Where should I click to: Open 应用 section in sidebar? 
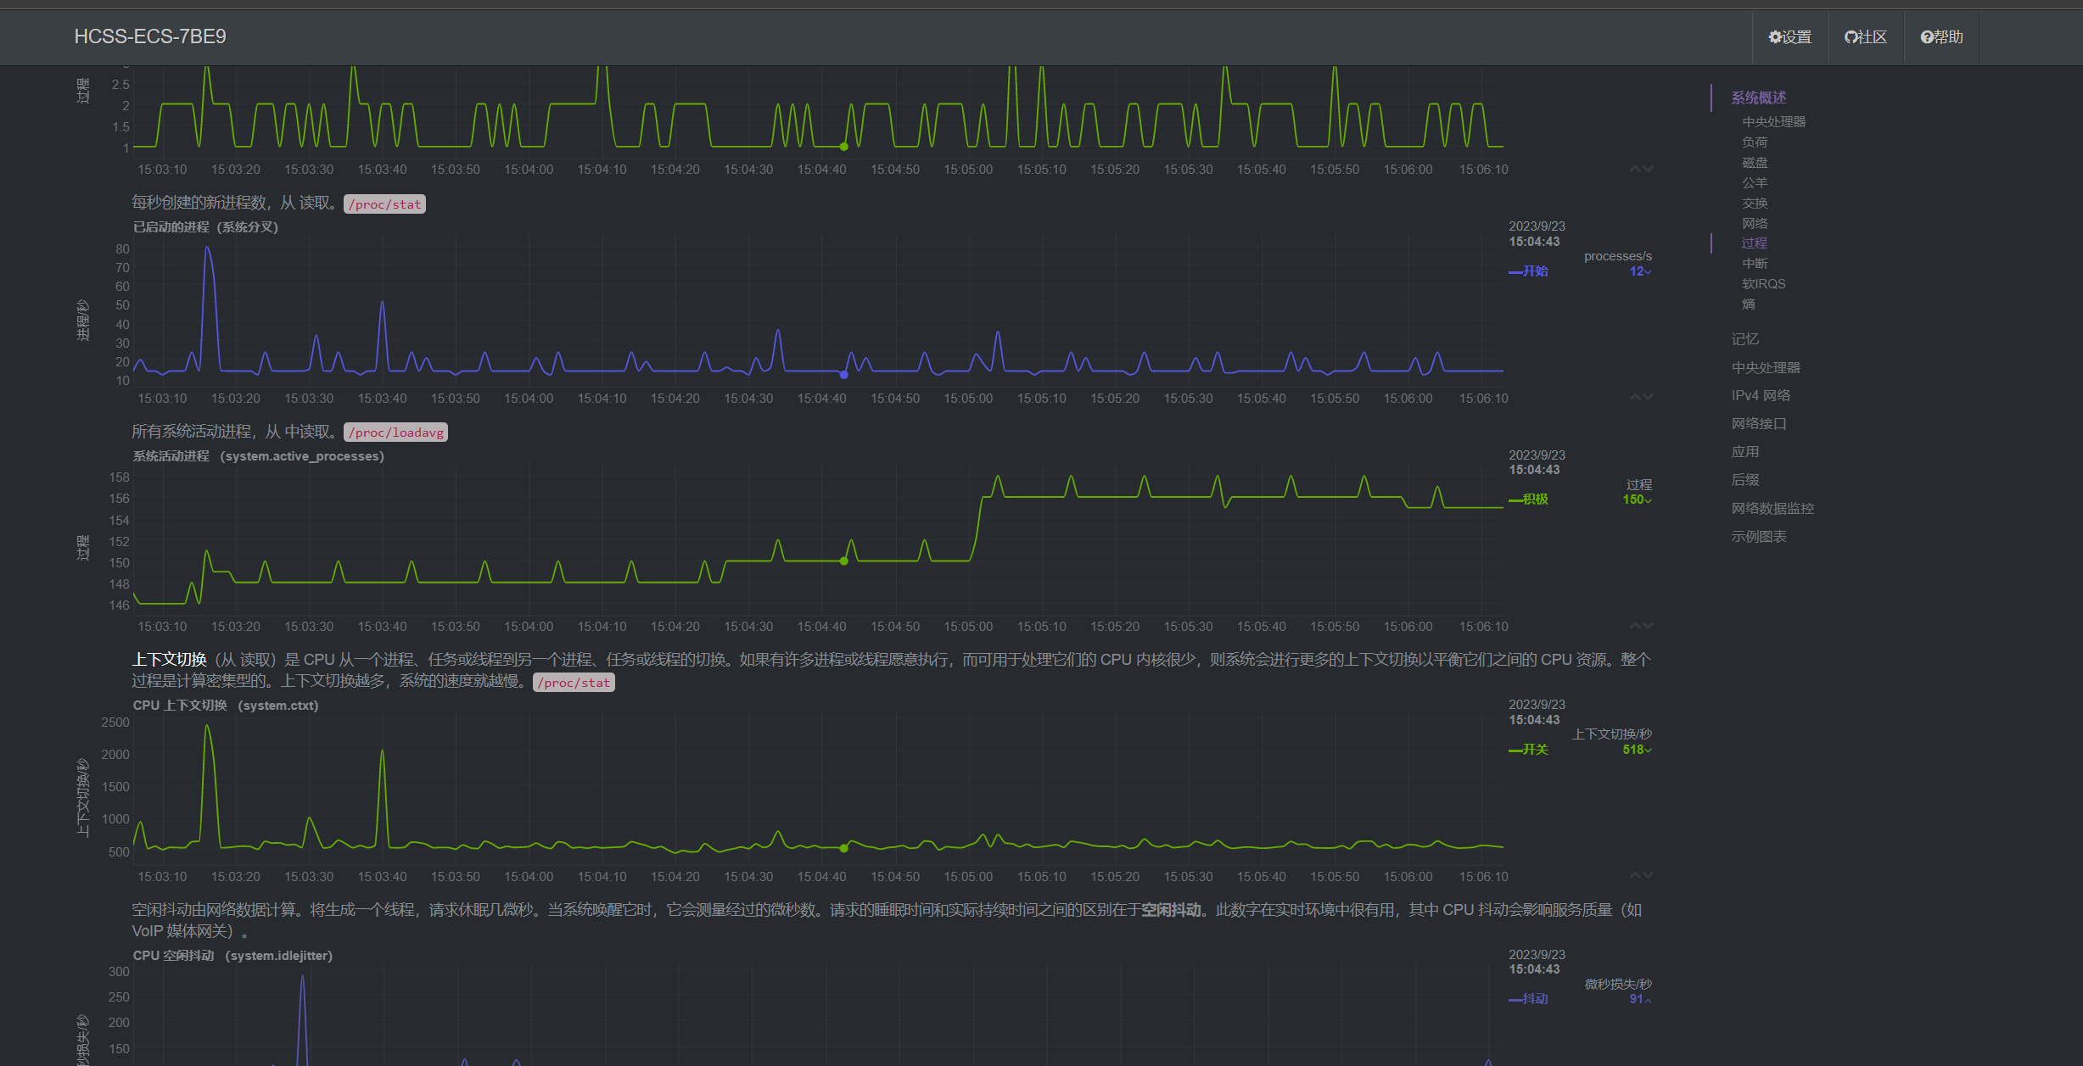[1745, 452]
